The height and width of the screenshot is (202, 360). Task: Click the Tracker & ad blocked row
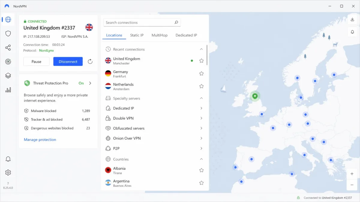click(x=57, y=119)
